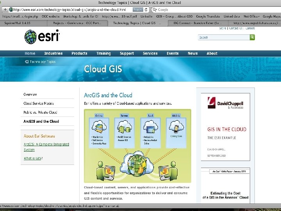Click the Mobile cloud phone icon
The width and height of the screenshot is (281, 211).
(x=176, y=127)
